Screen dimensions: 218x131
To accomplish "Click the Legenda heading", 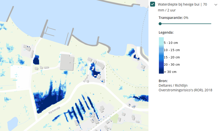I will point(166,33).
